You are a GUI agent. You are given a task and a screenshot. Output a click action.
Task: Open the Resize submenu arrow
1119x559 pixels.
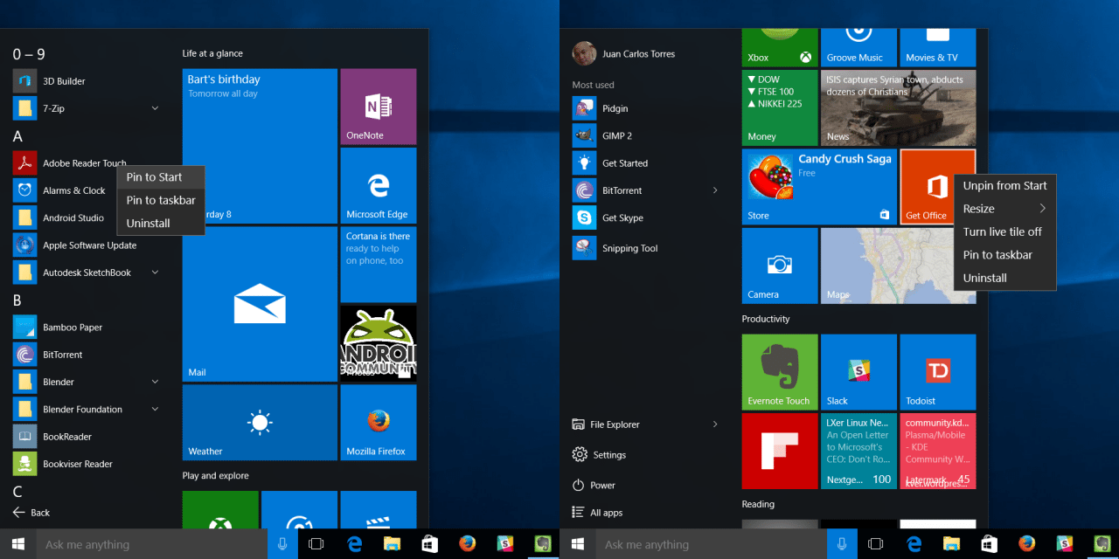1042,209
